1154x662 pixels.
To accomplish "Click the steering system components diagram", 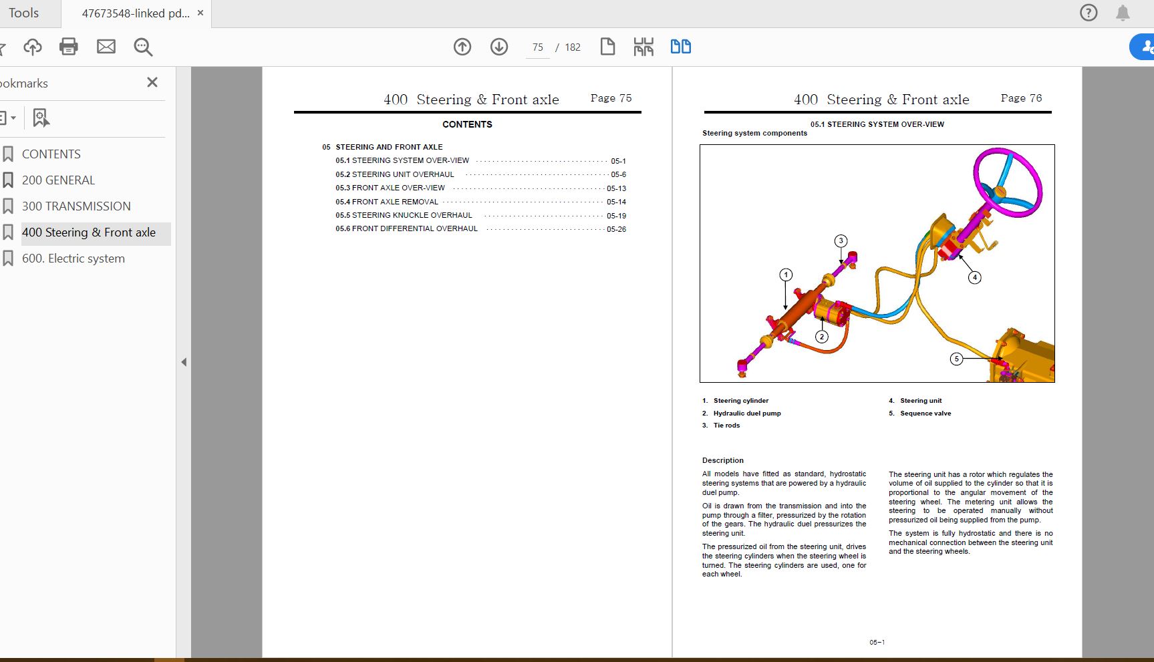I will click(877, 263).
